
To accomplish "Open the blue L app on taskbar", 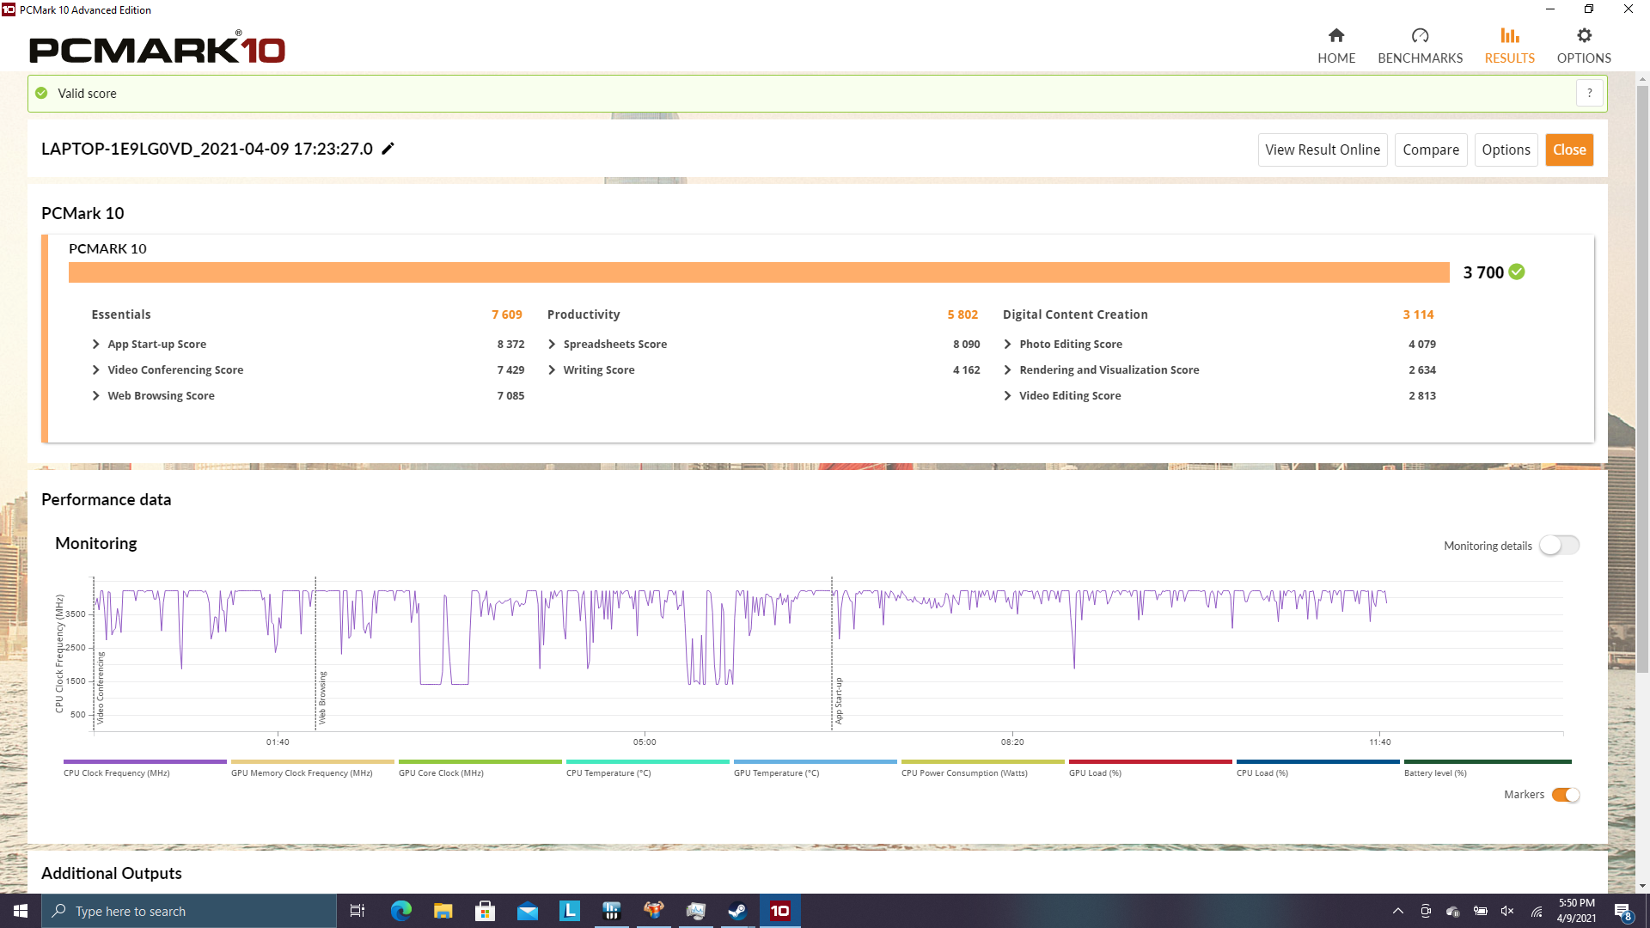I will pos(570,911).
